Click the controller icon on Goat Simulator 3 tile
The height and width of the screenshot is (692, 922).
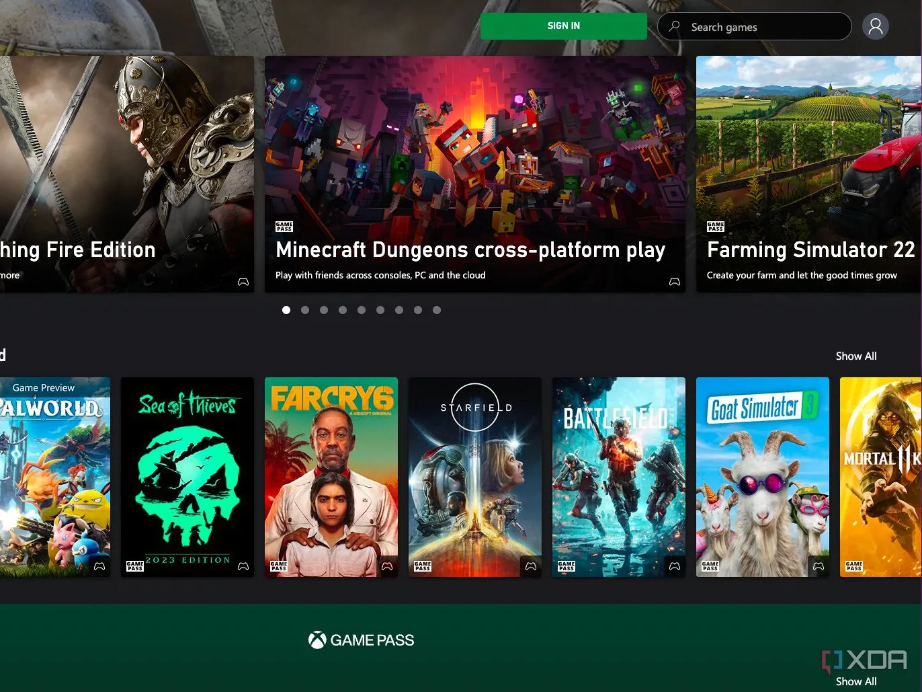tap(818, 567)
